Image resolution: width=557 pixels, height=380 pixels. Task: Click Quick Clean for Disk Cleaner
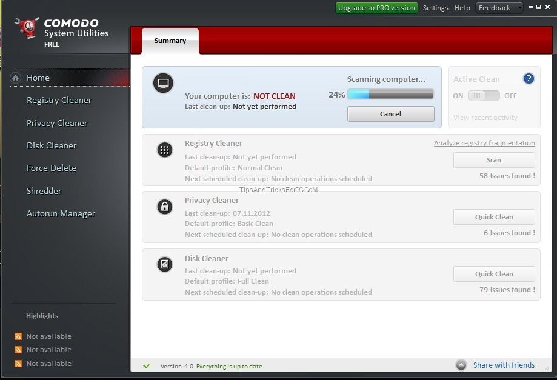(494, 274)
